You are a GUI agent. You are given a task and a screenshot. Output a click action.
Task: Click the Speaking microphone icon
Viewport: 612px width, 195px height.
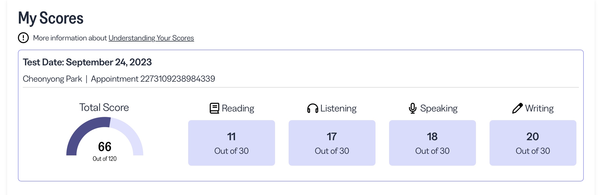413,108
